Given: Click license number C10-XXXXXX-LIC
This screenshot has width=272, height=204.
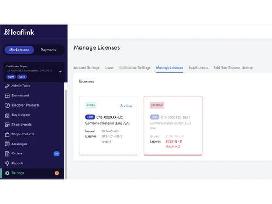Looking at the screenshot, I should point(110,118).
